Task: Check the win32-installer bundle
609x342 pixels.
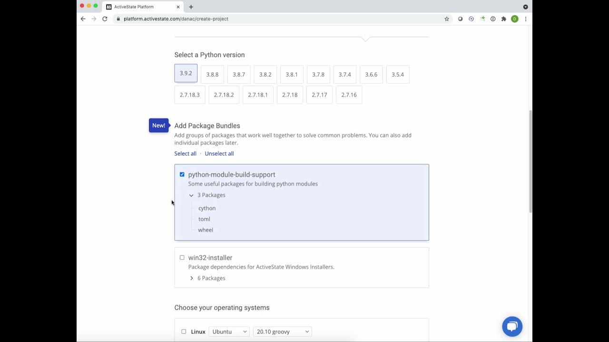Action: [x=182, y=257]
